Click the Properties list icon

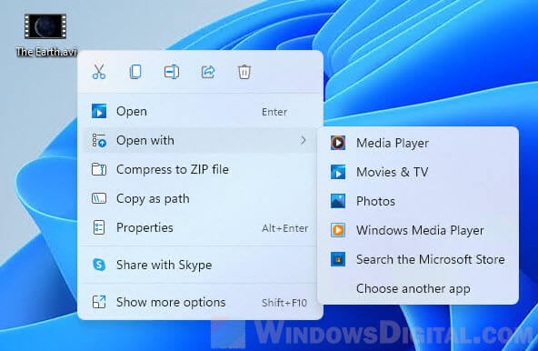99,227
